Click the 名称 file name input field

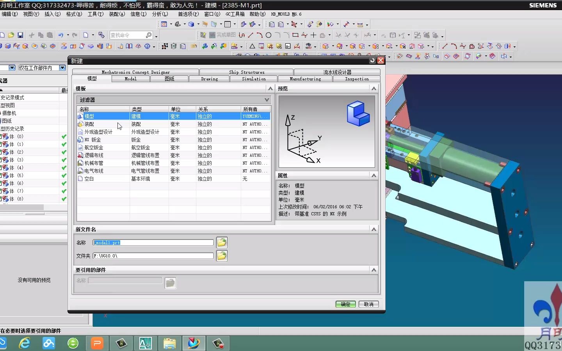click(x=153, y=243)
